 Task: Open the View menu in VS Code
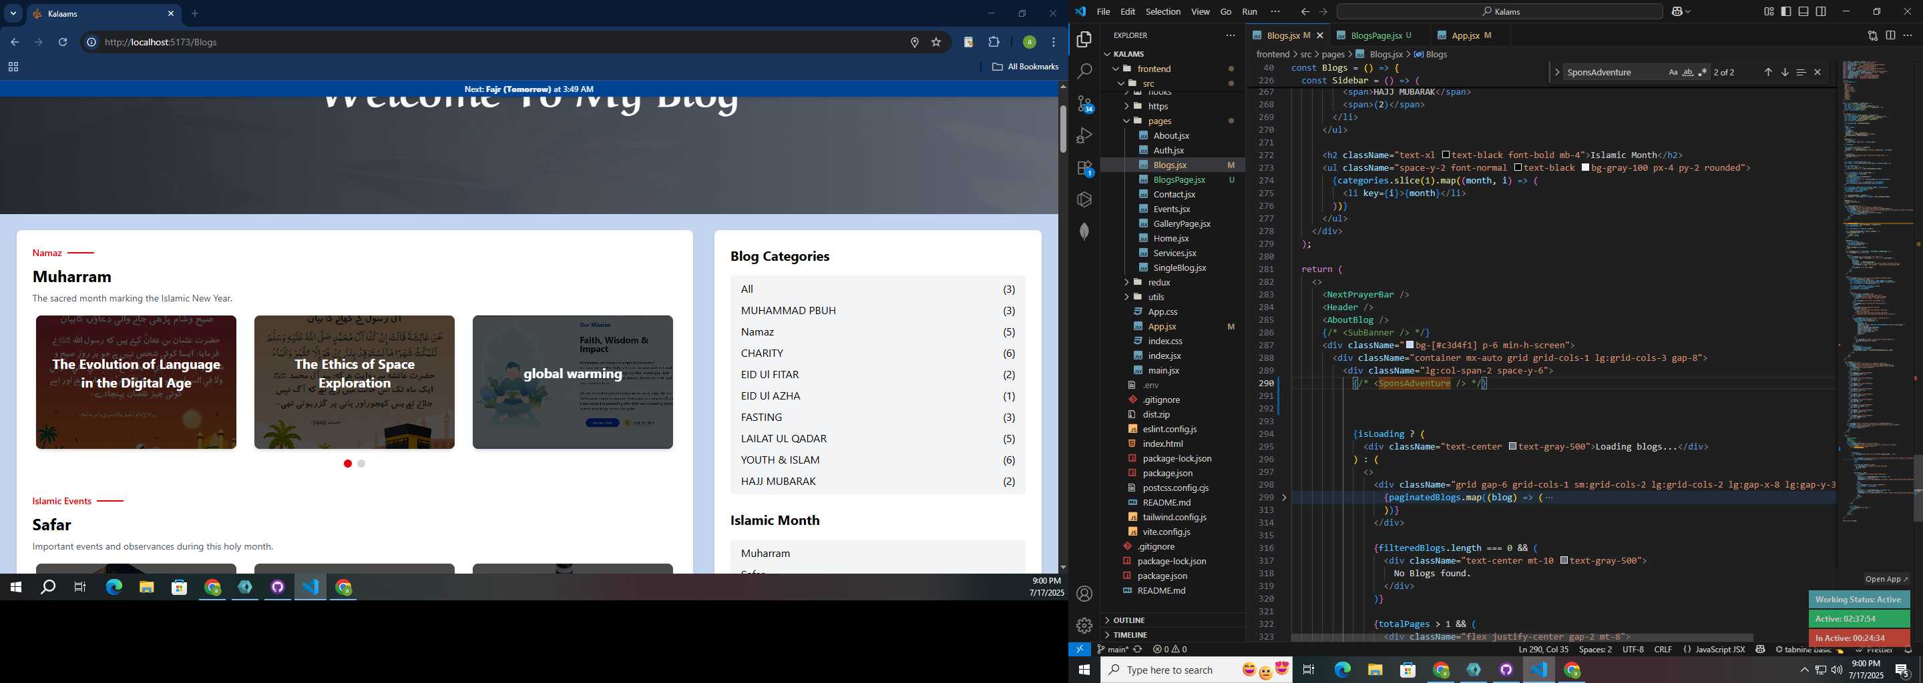(x=1201, y=11)
